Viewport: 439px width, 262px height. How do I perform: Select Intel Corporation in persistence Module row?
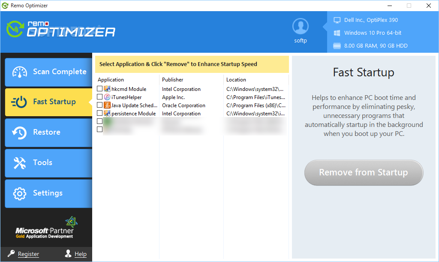click(x=181, y=114)
